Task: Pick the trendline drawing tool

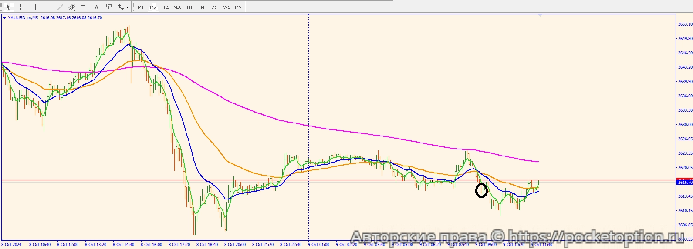Action: 60,7
